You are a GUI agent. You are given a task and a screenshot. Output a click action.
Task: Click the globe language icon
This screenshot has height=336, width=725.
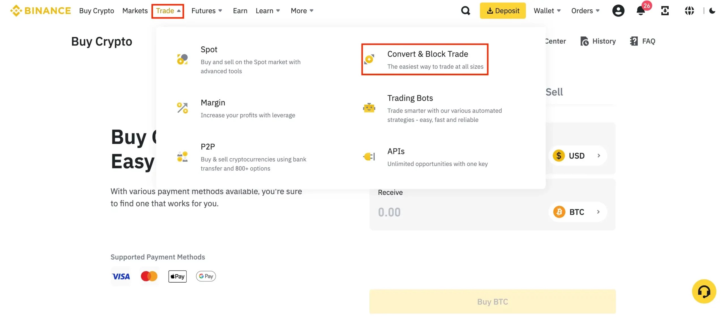[x=689, y=10]
